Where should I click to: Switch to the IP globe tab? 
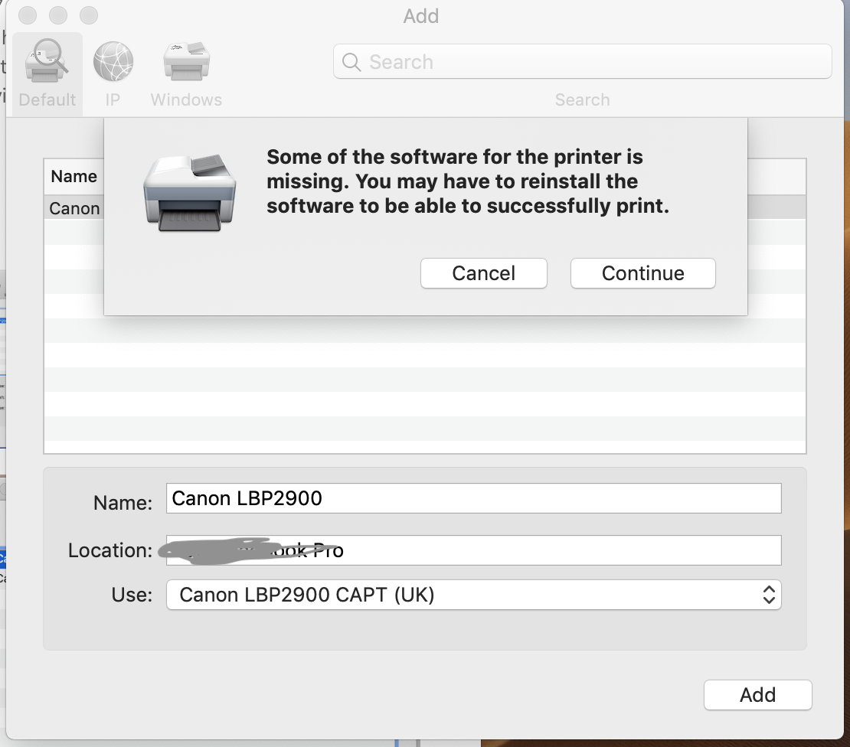[113, 61]
